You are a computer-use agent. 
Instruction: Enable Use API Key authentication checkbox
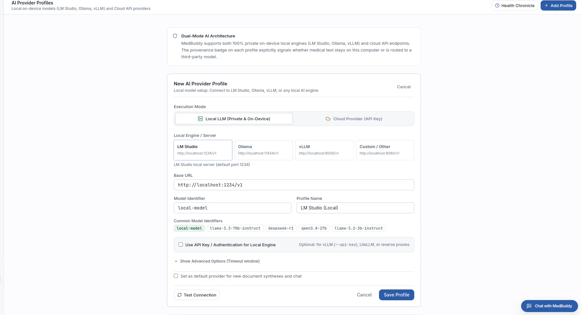click(x=181, y=245)
